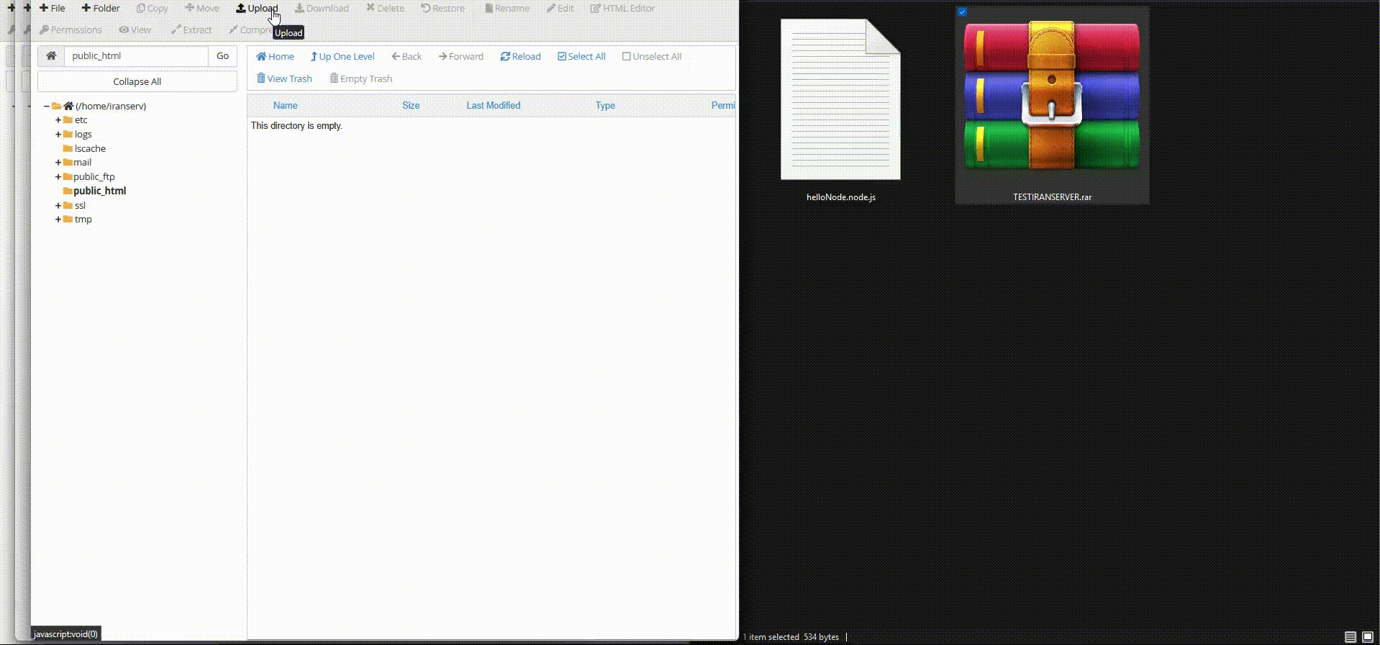Click Empty Trash
The width and height of the screenshot is (1380, 645).
[361, 79]
